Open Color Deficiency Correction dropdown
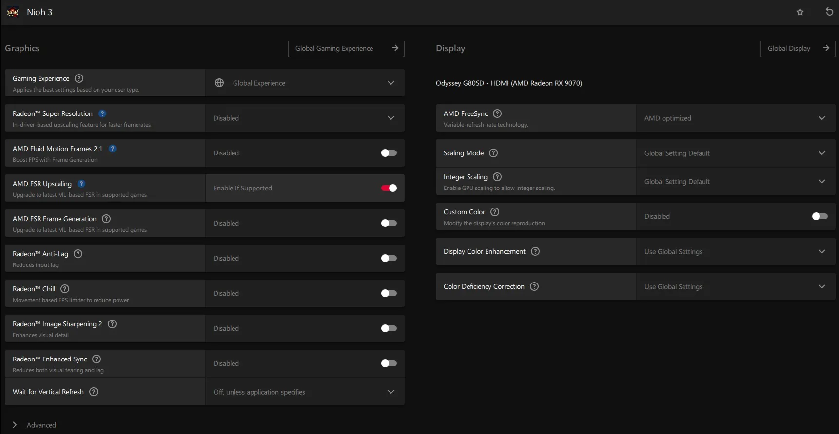839x434 pixels. 736,286
